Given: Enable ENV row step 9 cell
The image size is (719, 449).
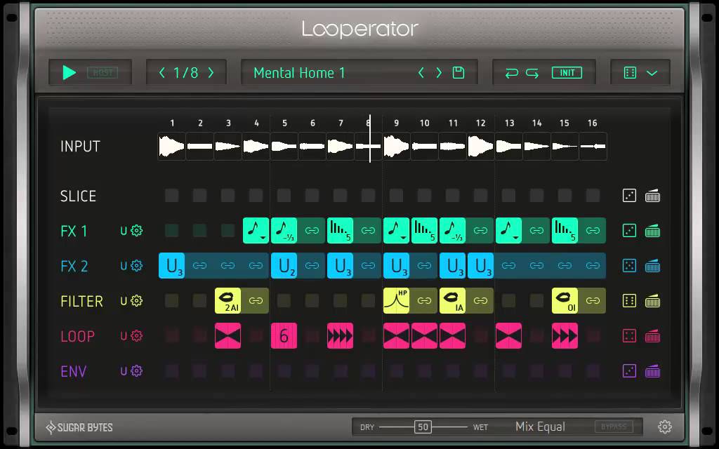Looking at the screenshot, I should 396,370.
